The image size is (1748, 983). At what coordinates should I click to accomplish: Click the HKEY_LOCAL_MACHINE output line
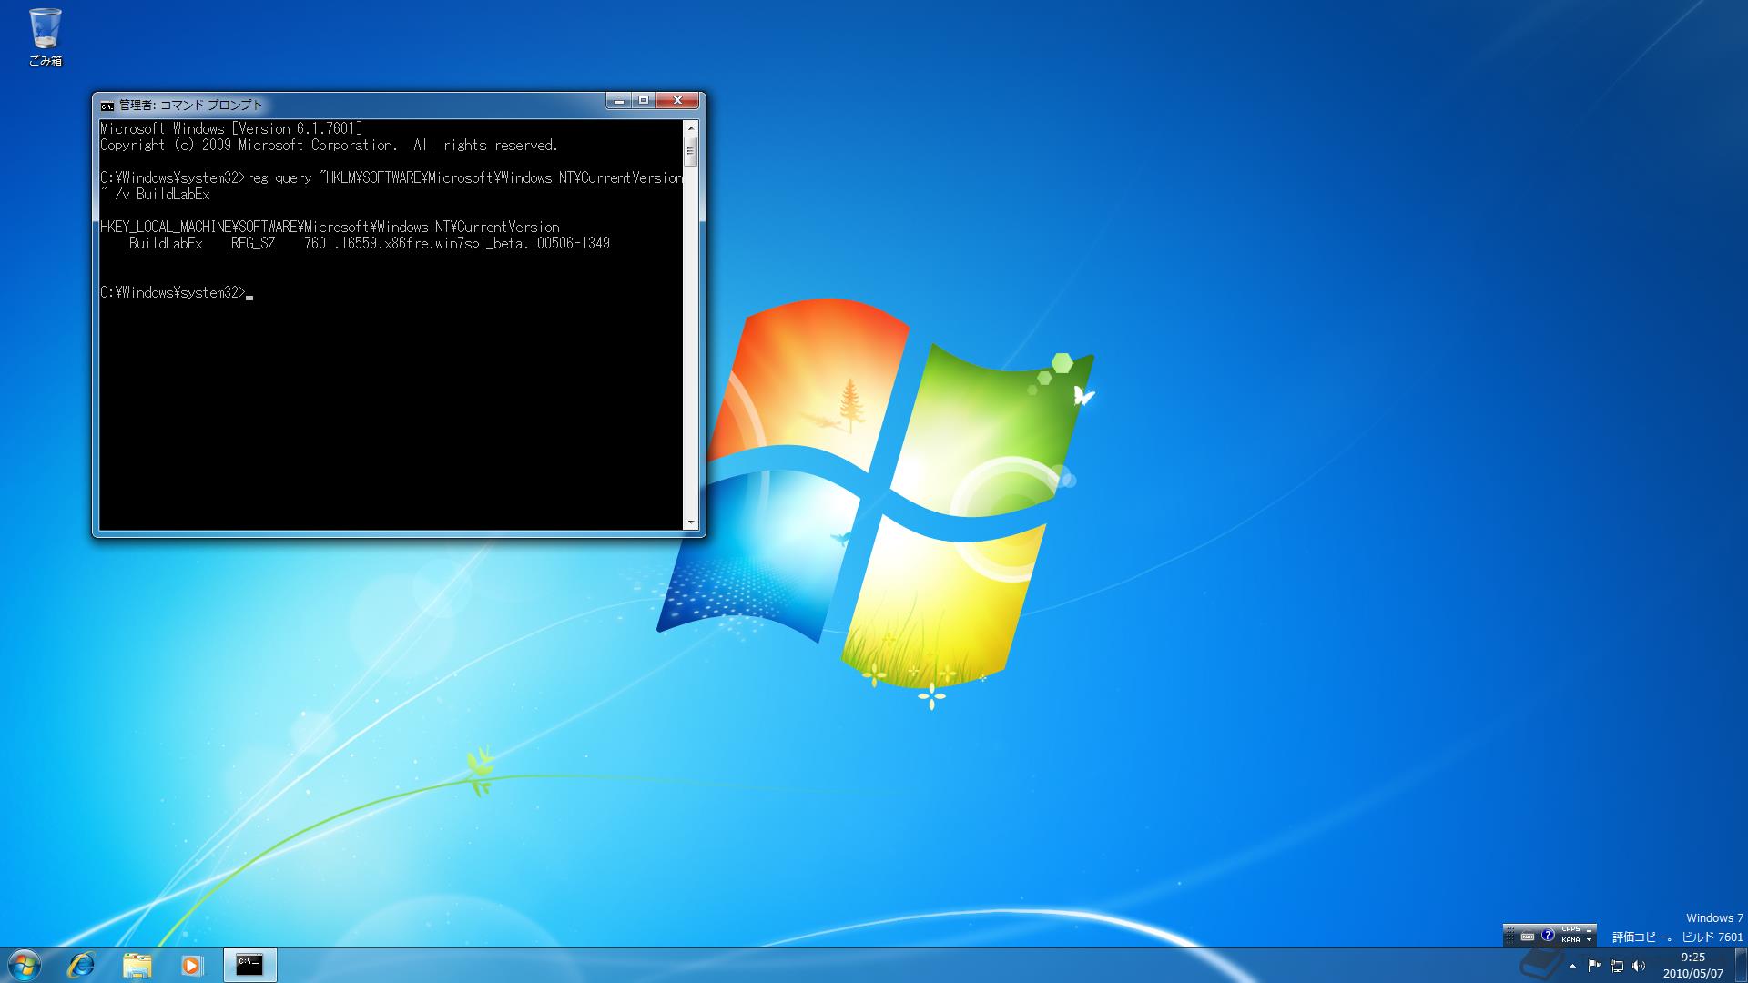tap(330, 227)
